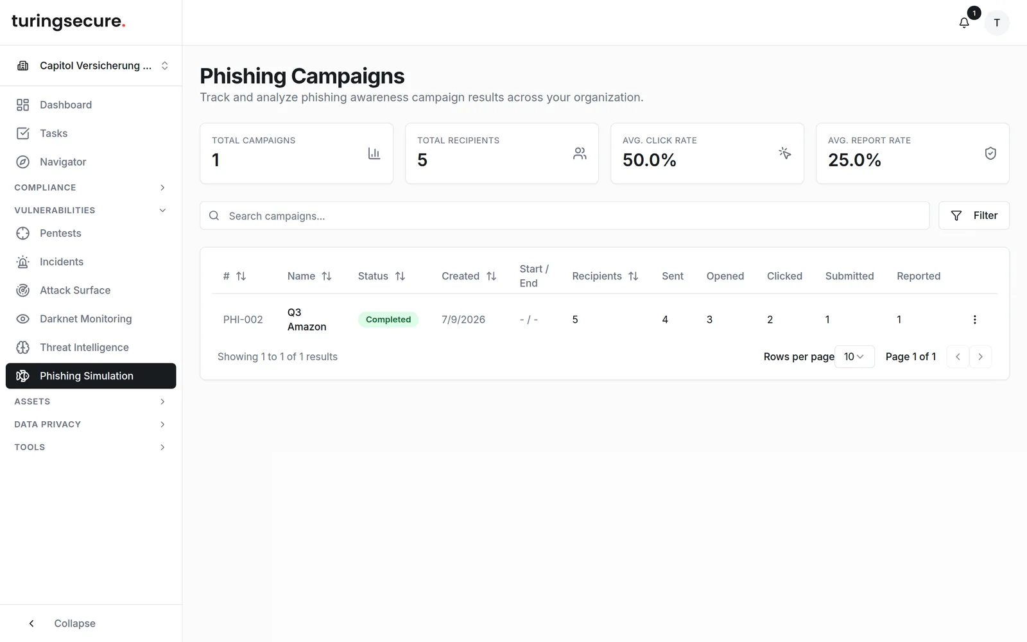
Task: Open the three-dot row actions menu for PHI-002
Action: [x=974, y=320]
